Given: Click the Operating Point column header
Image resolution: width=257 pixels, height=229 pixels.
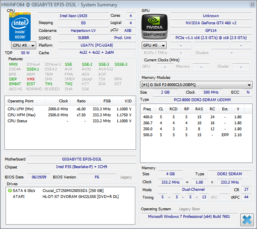Looking at the screenshot, I should 25,101.
